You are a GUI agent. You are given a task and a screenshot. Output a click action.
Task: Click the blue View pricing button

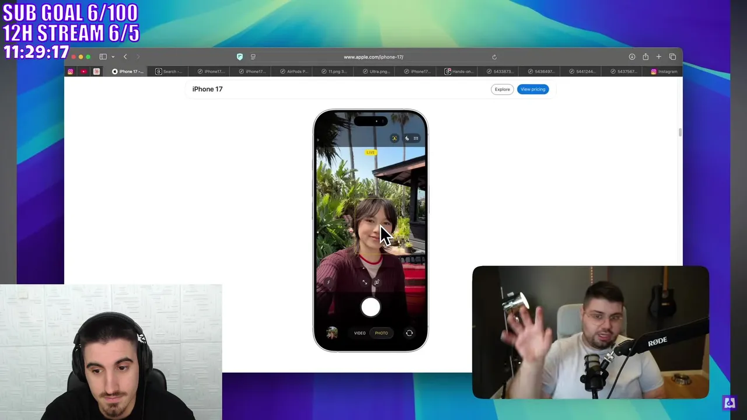pyautogui.click(x=533, y=89)
